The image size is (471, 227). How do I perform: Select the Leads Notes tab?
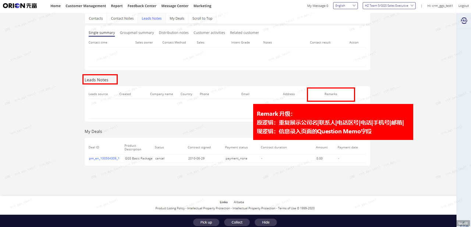[x=152, y=18]
